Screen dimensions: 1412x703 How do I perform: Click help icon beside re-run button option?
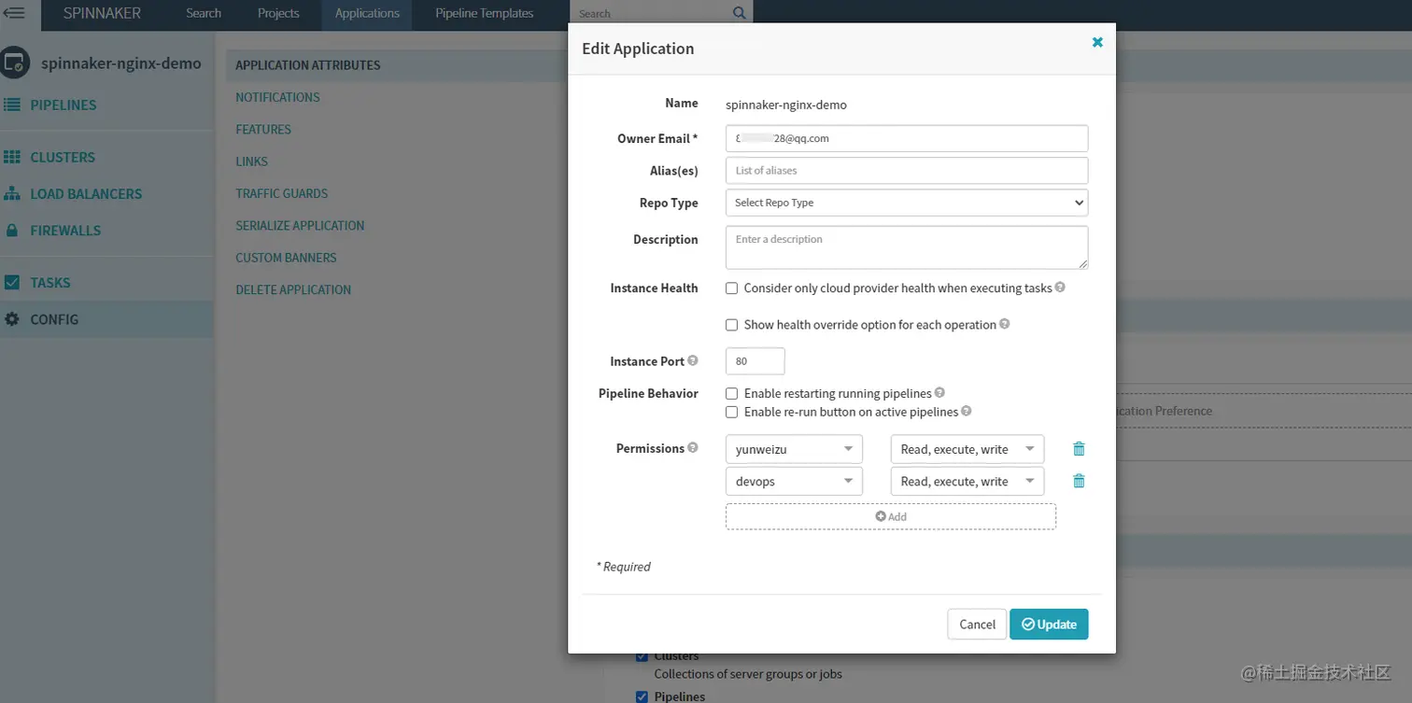[x=967, y=411]
